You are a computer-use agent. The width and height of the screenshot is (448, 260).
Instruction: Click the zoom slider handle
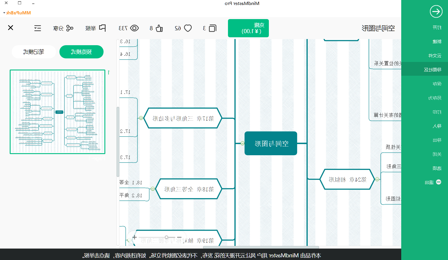[x=166, y=237]
